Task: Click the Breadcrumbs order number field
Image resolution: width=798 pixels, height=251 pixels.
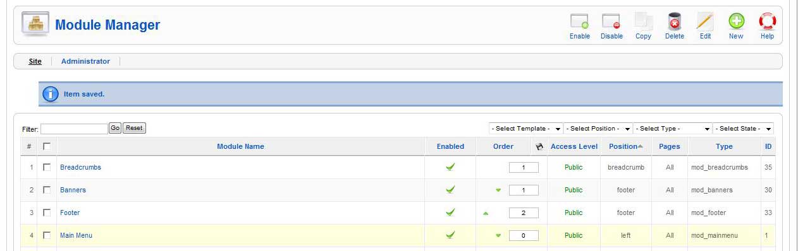Action: pos(524,168)
